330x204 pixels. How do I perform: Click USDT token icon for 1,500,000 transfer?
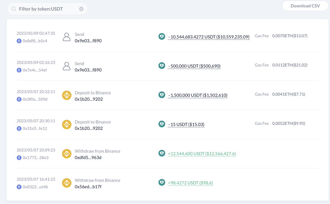click(162, 95)
